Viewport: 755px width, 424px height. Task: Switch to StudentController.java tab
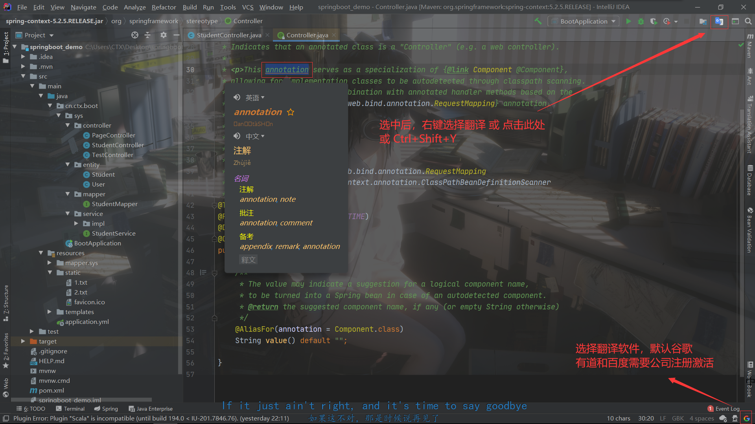[229, 35]
